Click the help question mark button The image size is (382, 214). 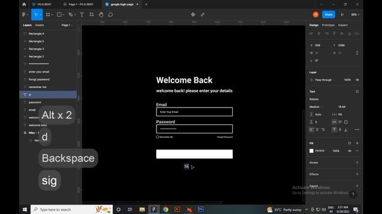click(x=353, y=194)
